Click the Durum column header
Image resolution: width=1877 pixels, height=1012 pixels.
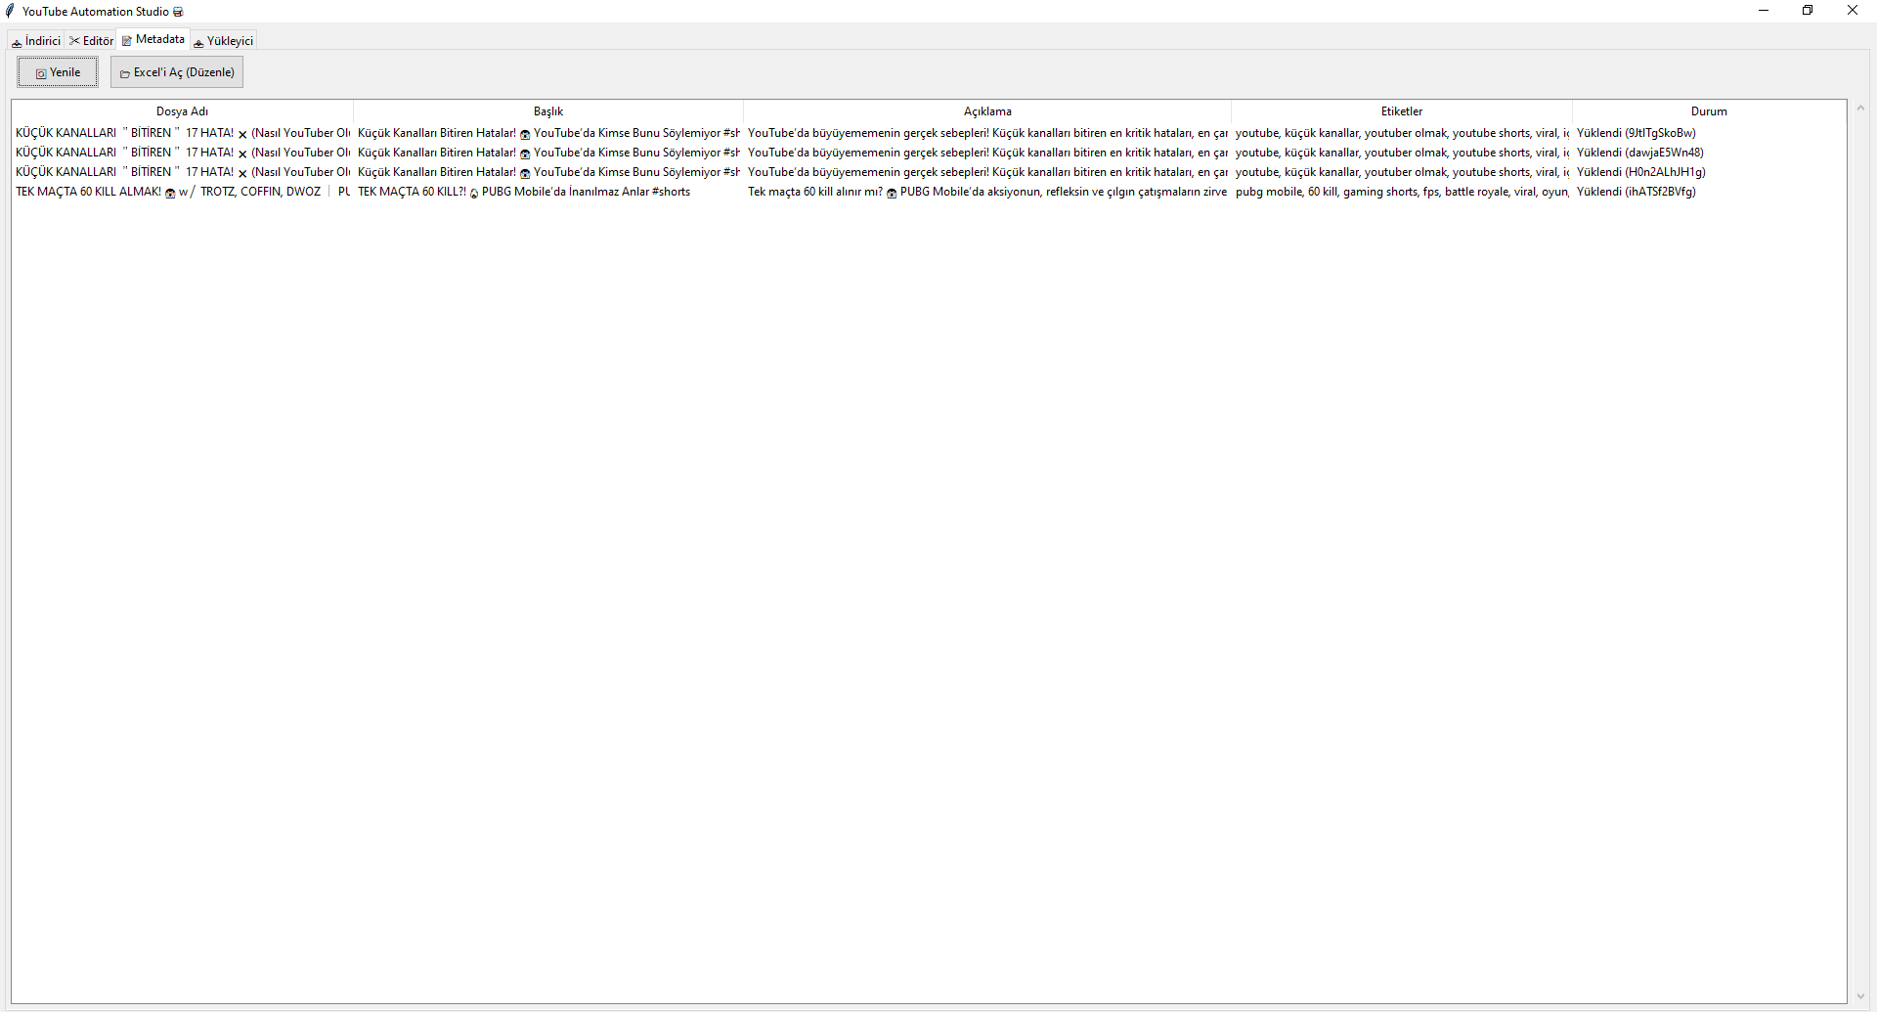click(x=1708, y=111)
